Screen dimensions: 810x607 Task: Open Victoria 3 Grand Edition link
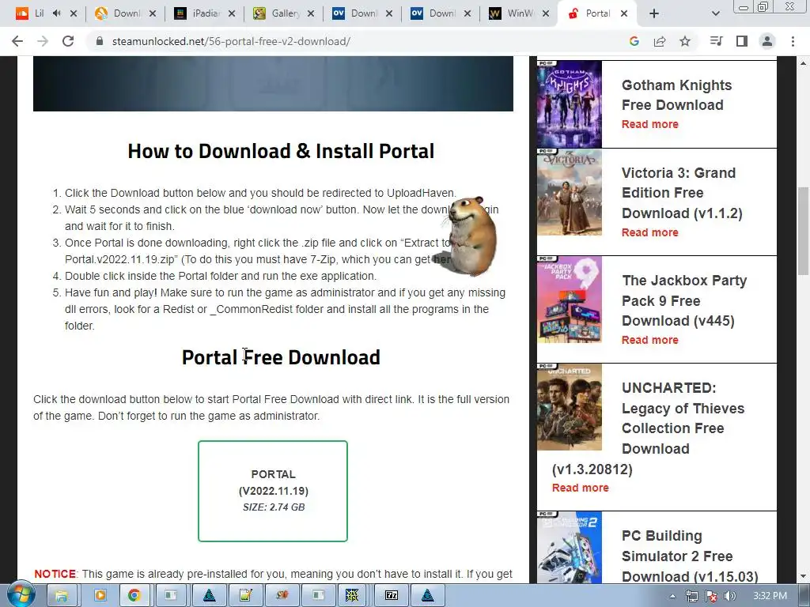(x=681, y=193)
